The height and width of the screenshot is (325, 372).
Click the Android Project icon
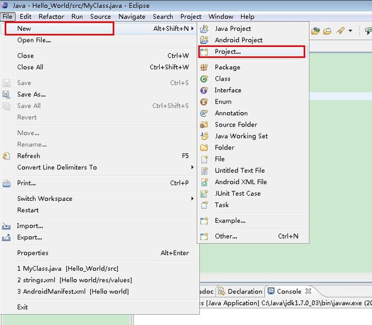(204, 40)
